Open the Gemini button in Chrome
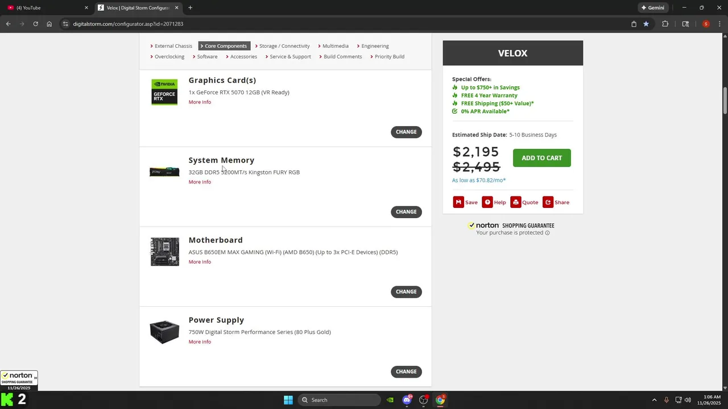This screenshot has height=409, width=728. [652, 8]
